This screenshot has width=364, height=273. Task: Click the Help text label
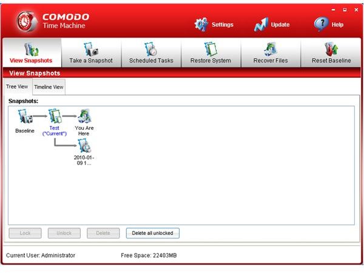[x=337, y=25]
